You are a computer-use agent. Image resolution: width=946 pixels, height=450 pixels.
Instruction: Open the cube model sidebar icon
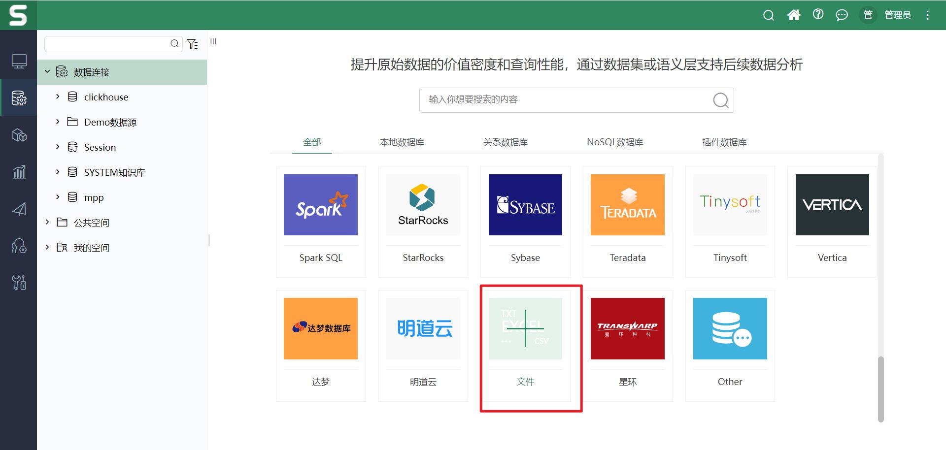pos(19,135)
